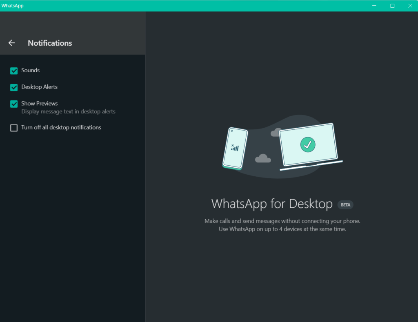This screenshot has width=418, height=322.
Task: Minimize the WhatsApp window
Action: tap(374, 6)
